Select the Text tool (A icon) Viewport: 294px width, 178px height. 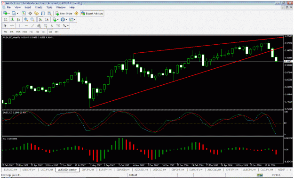tap(52, 26)
